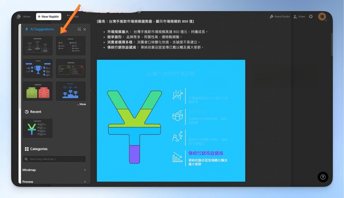Click the 消費者選擇多樣 bullet text
This screenshot has width=344, height=198.
(x=154, y=42)
